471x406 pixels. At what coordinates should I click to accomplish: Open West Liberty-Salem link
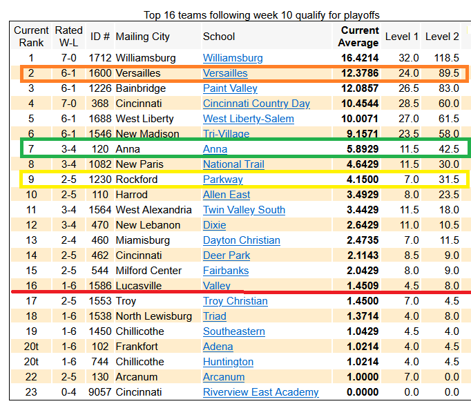tap(249, 119)
